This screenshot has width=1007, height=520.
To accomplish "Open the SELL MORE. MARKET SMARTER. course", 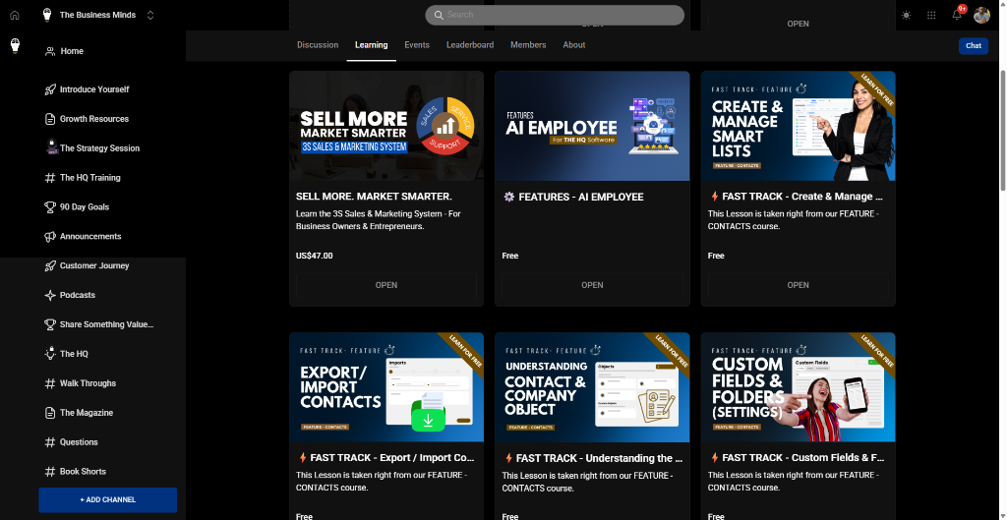I will (385, 285).
